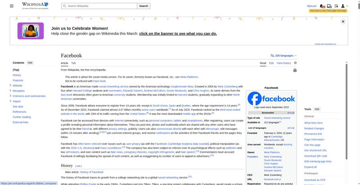The image size is (360, 185).
Task: Hide the Contents sidebar
Action: (x=30, y=63)
